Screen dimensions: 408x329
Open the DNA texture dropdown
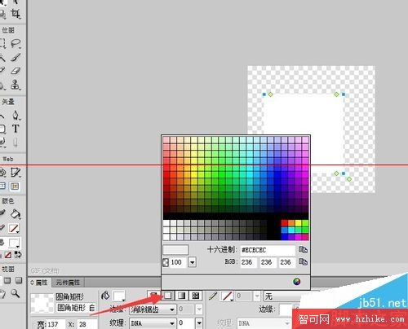(x=153, y=323)
